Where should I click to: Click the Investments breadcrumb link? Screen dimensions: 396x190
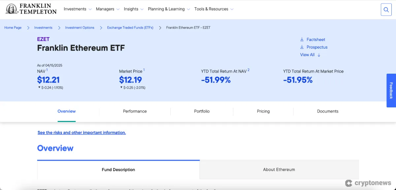43,28
